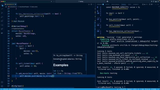Click UTF-8 encoding in status bar
Viewport: 160px width, 90px height.
tap(135, 89)
